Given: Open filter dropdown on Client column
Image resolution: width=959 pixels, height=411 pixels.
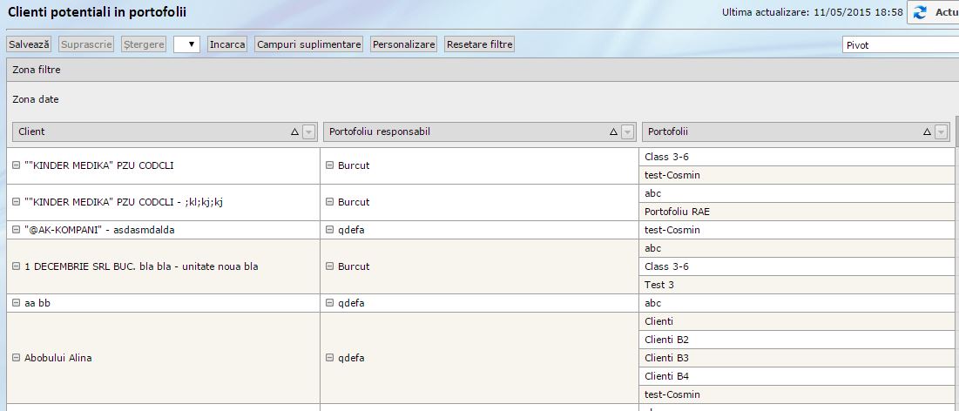Looking at the screenshot, I should (x=308, y=131).
